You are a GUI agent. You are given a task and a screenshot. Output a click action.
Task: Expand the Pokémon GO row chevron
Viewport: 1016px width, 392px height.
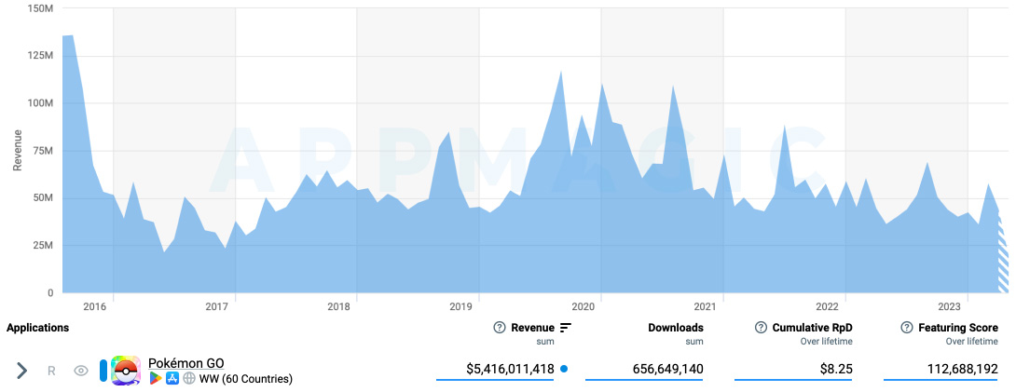point(22,370)
